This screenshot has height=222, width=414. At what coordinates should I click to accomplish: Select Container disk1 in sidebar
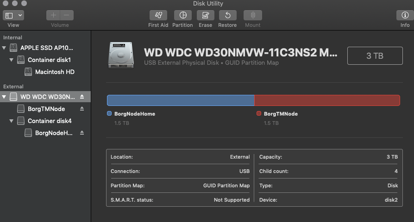50,60
